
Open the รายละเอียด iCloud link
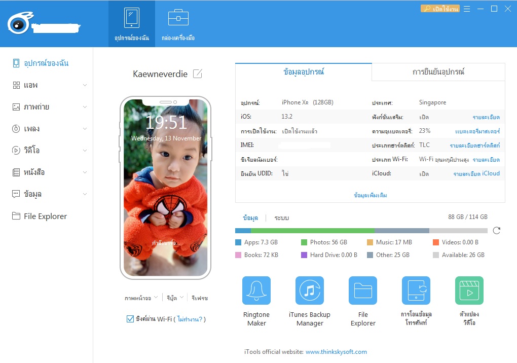[476, 173]
